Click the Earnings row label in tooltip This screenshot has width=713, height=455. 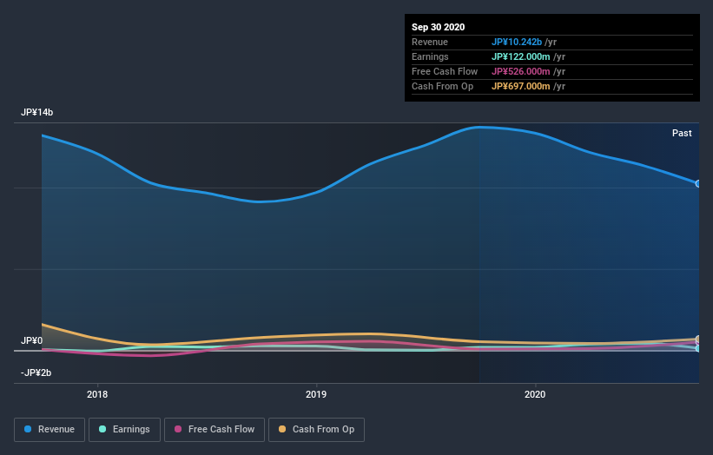click(x=430, y=56)
